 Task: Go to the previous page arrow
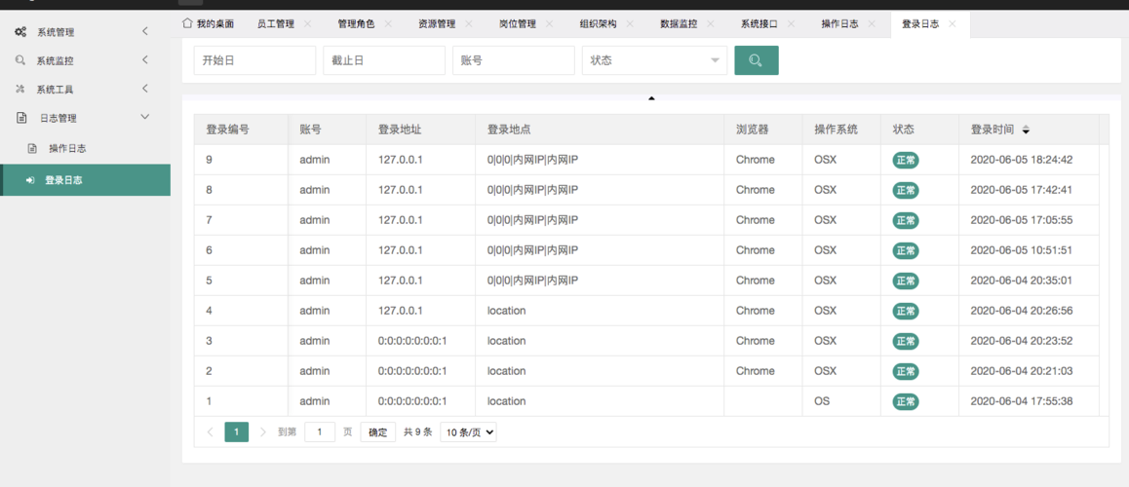tap(211, 431)
